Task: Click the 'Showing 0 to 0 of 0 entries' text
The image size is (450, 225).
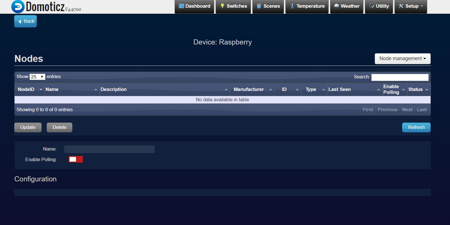Action: coord(44,110)
